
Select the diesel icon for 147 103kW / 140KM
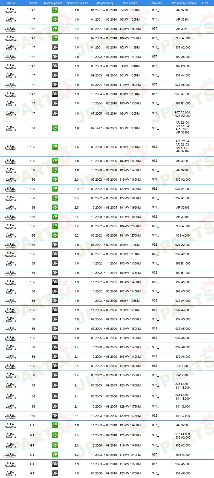55,57
